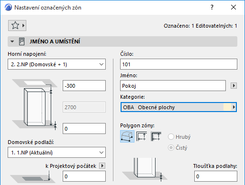
Task: Click the ArchiCAD logo in title bar
Action: pos(8,8)
